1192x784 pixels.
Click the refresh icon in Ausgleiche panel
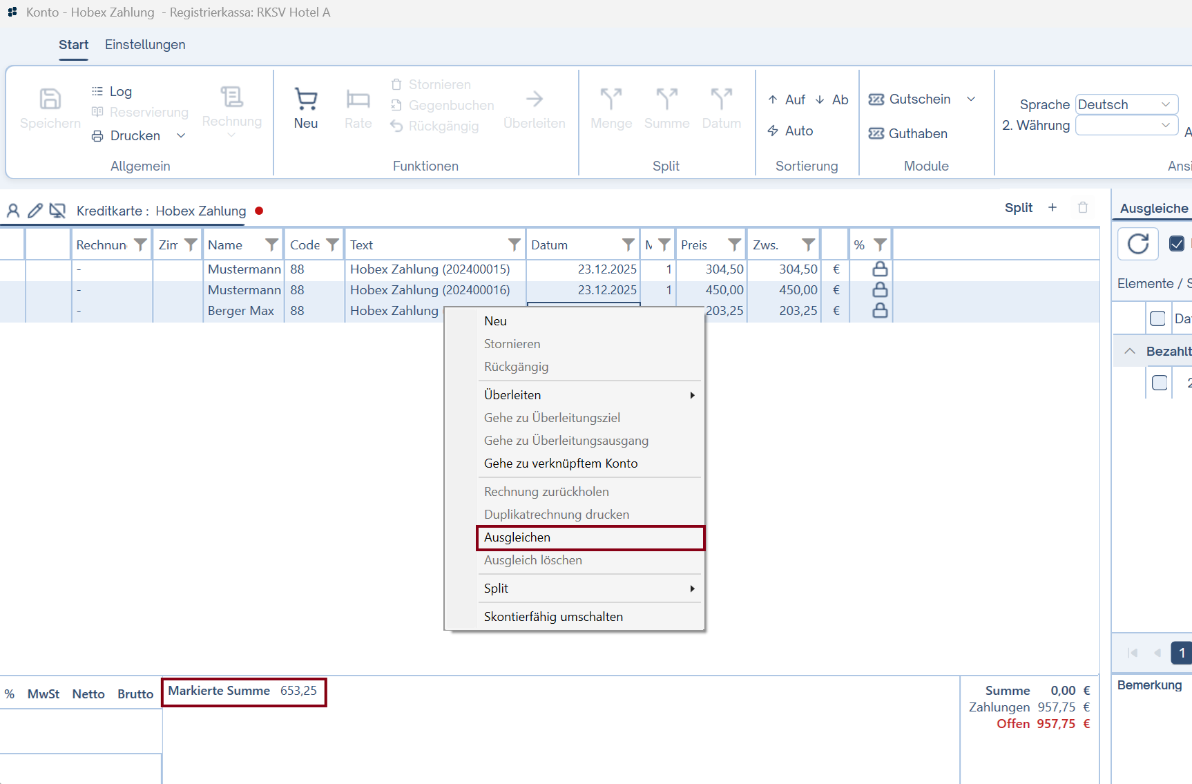pos(1137,244)
